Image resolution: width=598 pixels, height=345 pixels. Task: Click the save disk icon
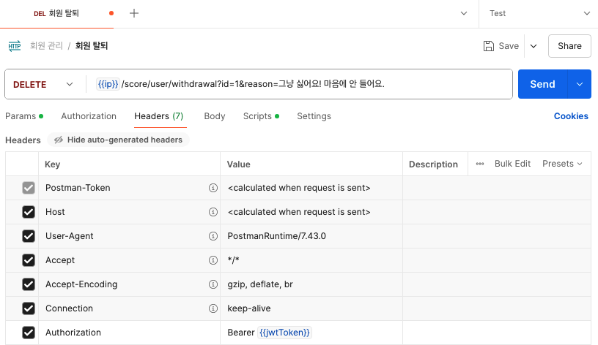[489, 46]
